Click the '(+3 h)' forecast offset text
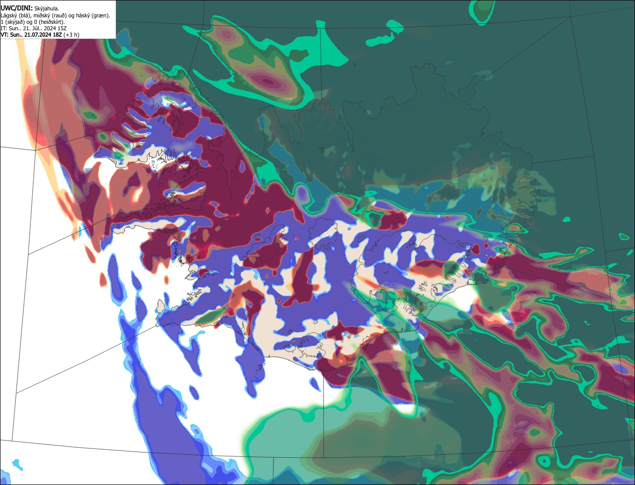 [71, 35]
